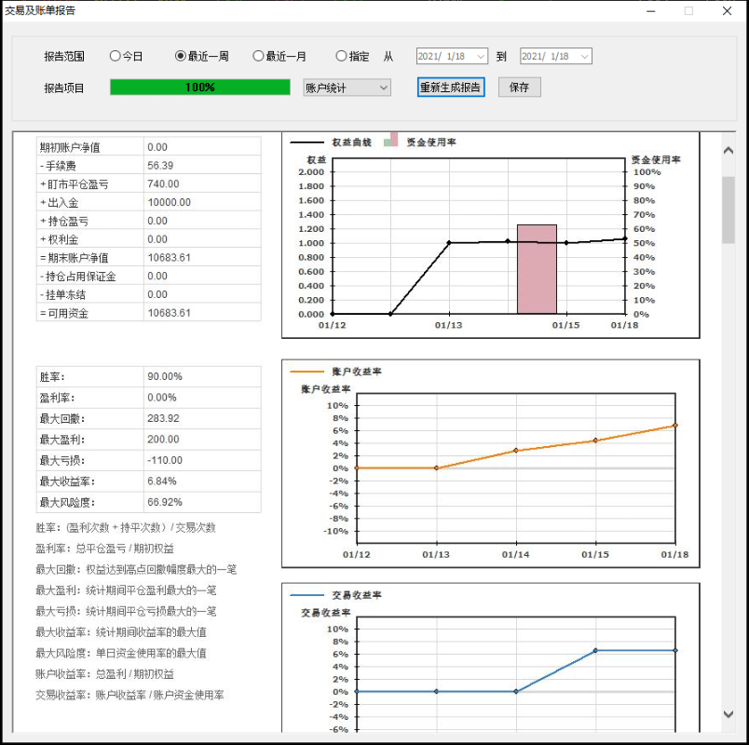The image size is (749, 745).
Task: Click the scrollbar up arrow
Action: click(729, 151)
